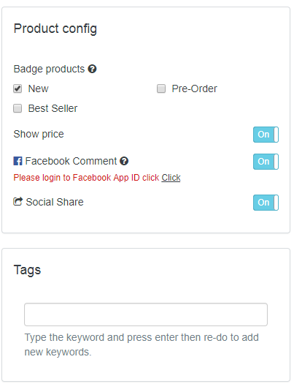Tick the Best Seller checkbox

click(x=18, y=108)
